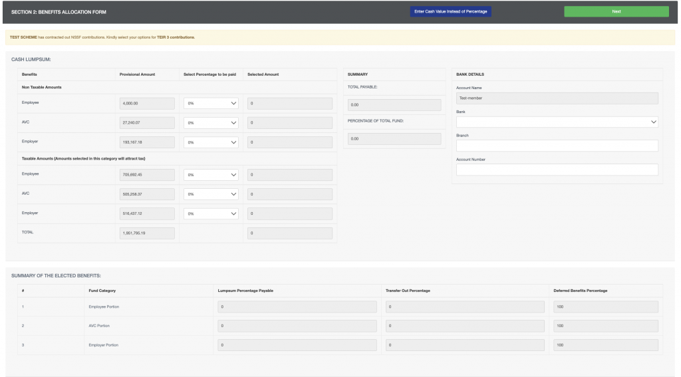Click the Next button

[616, 12]
